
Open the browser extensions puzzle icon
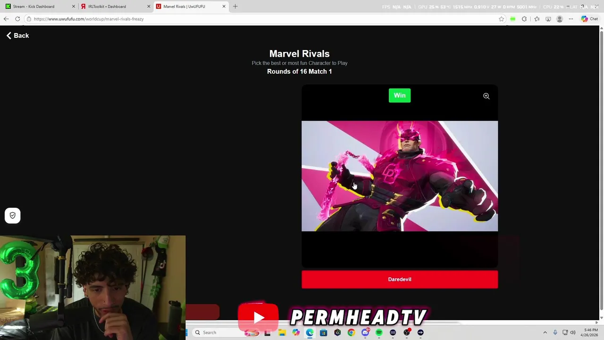tap(524, 19)
